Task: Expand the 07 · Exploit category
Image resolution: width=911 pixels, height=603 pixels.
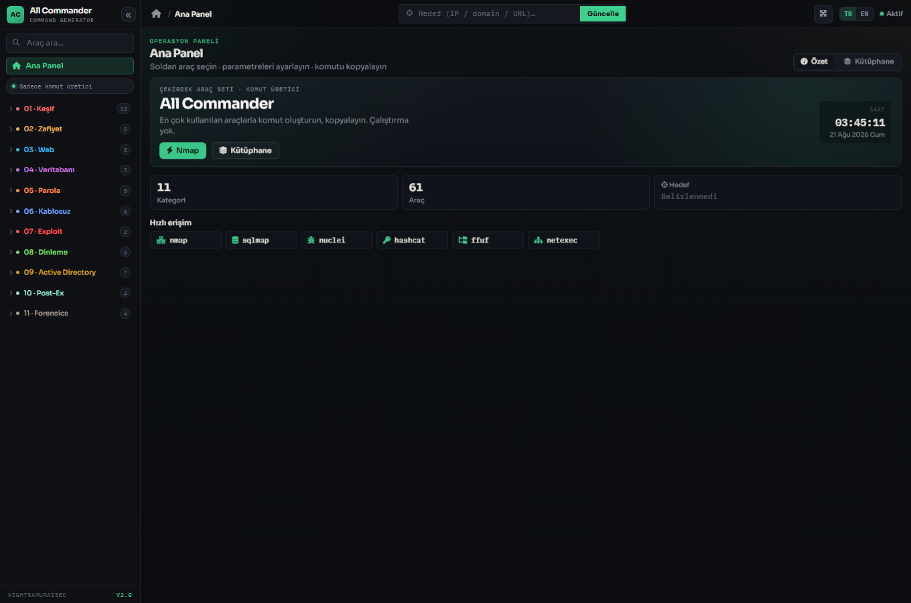Action: [70, 232]
